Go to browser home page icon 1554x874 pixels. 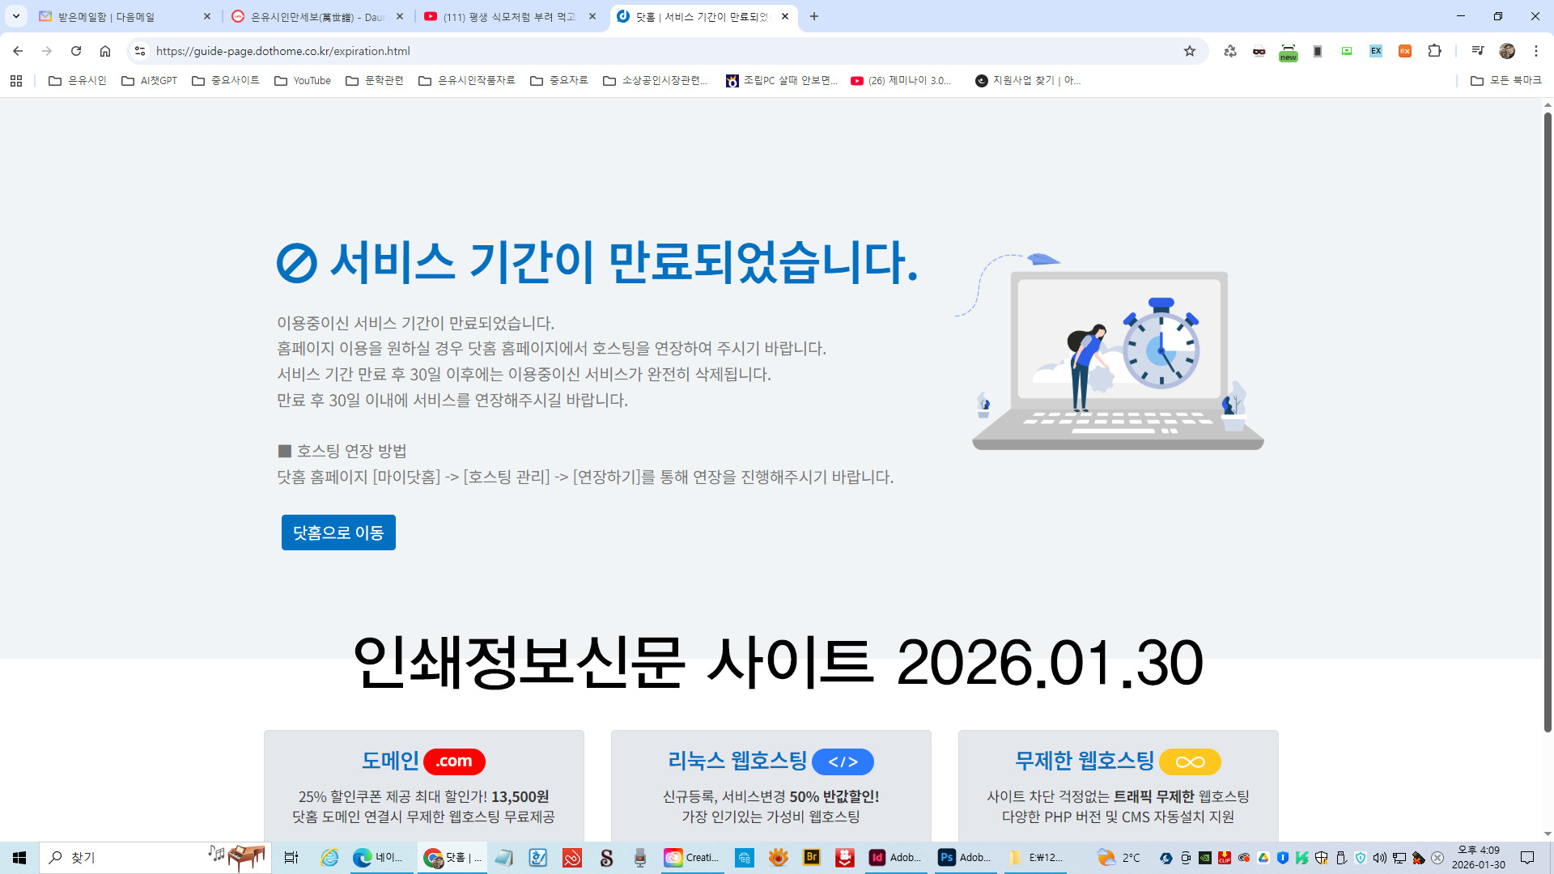105,51
